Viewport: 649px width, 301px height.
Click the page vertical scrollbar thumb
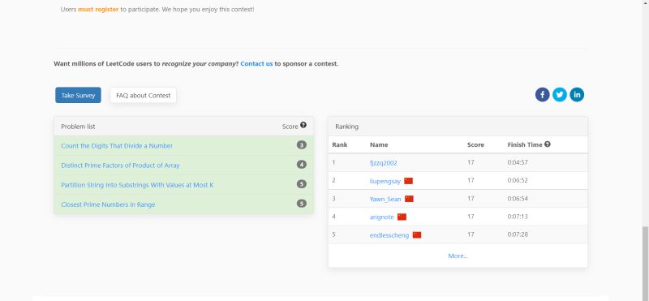click(645, 260)
